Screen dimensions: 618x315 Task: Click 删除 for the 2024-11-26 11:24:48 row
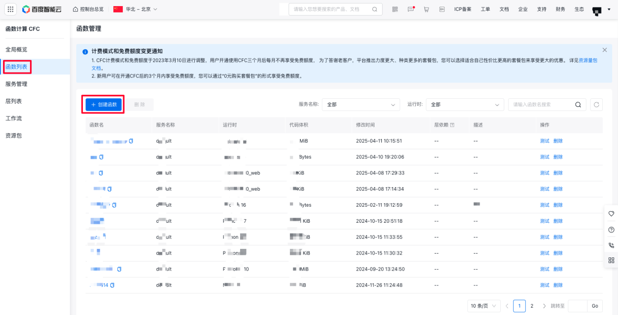(x=558, y=285)
